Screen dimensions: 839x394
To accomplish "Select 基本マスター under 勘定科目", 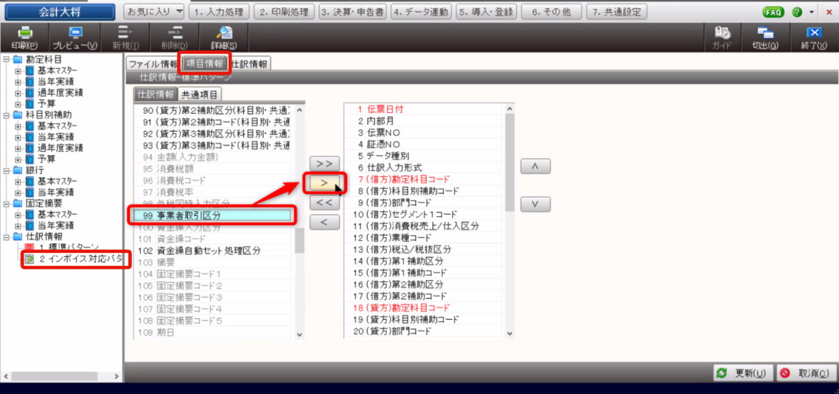I will [x=57, y=70].
